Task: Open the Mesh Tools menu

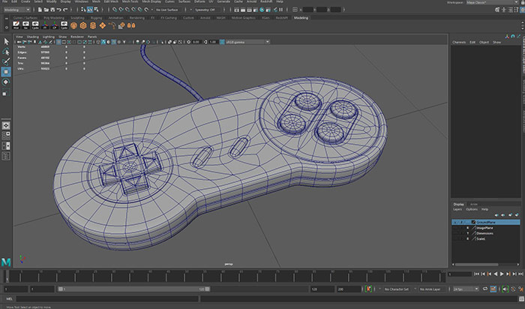Action: coord(130,1)
